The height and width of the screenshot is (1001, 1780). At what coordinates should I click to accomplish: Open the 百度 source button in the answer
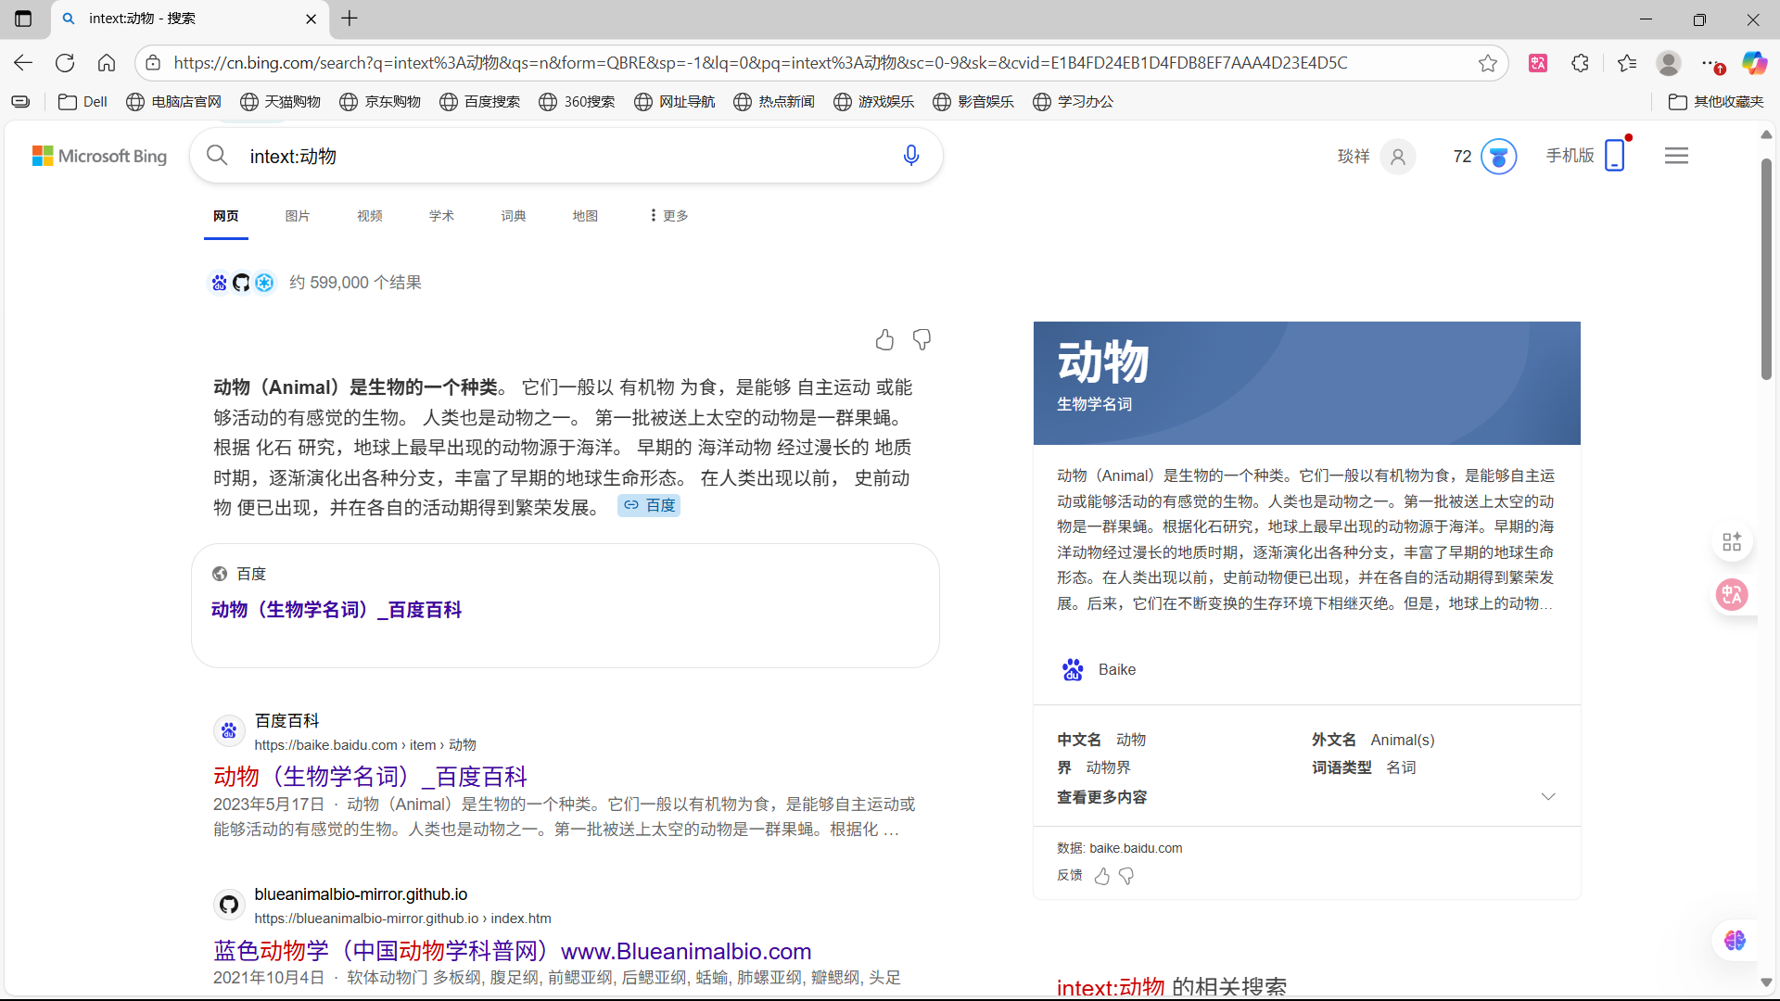tap(648, 505)
